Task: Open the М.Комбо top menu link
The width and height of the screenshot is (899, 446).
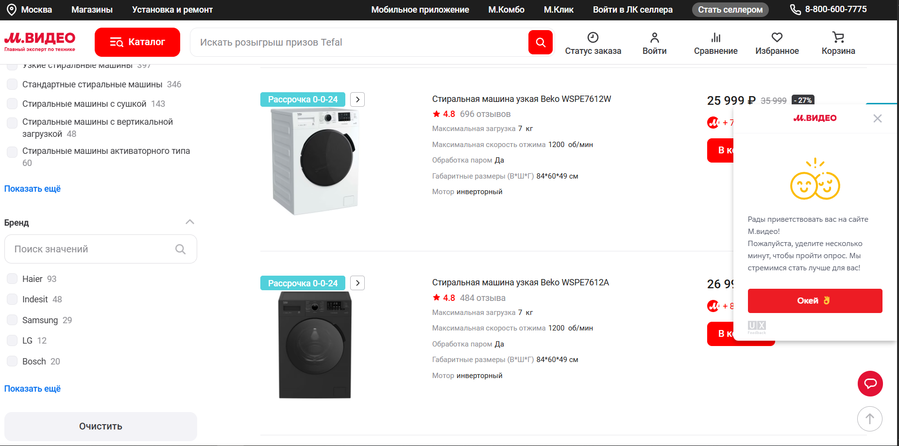Action: pos(506,10)
